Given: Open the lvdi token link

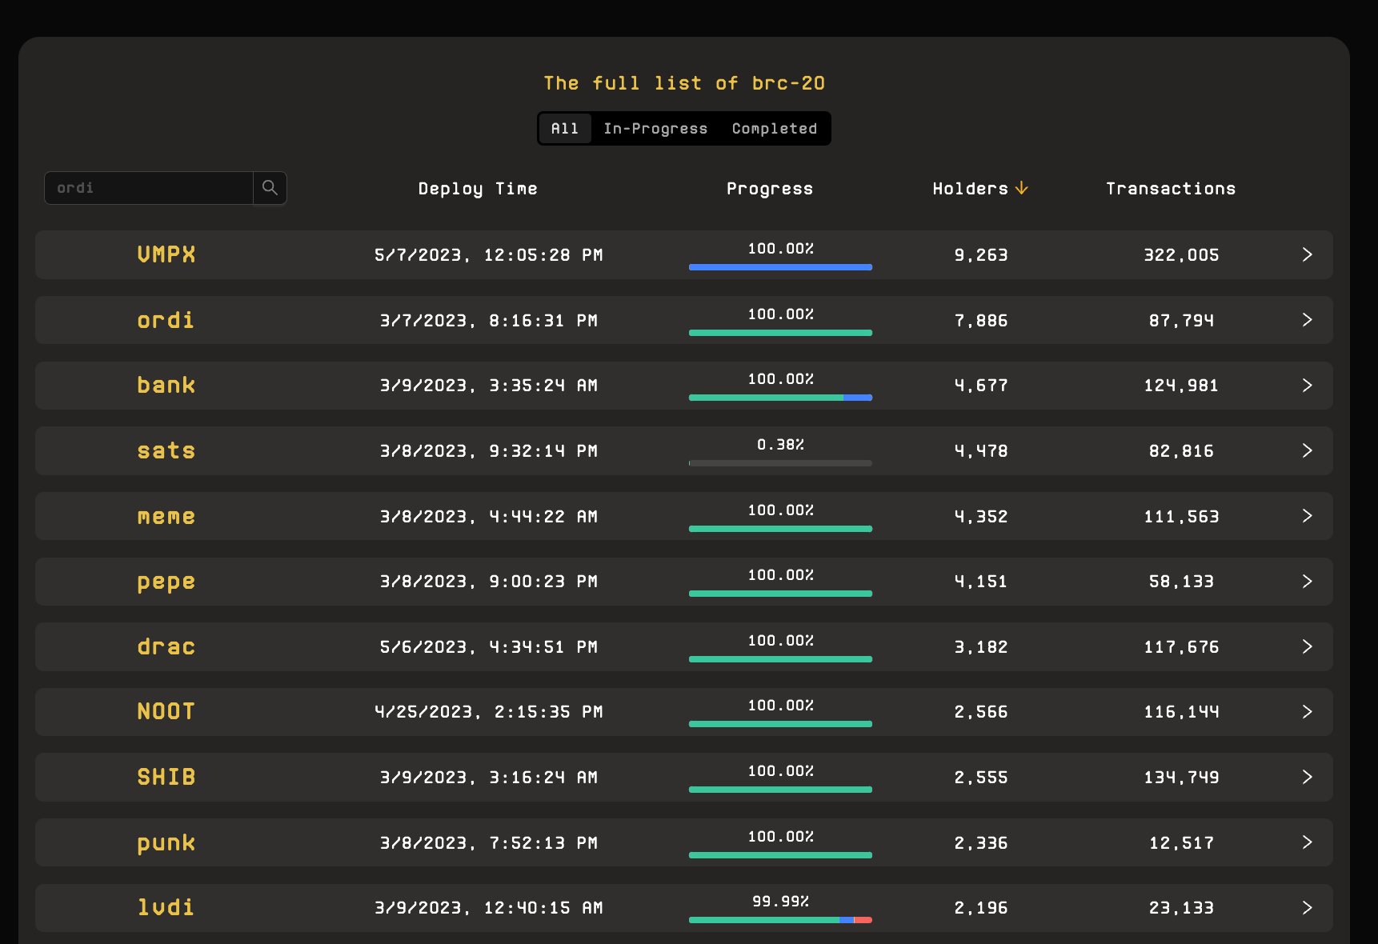Looking at the screenshot, I should pos(166,907).
